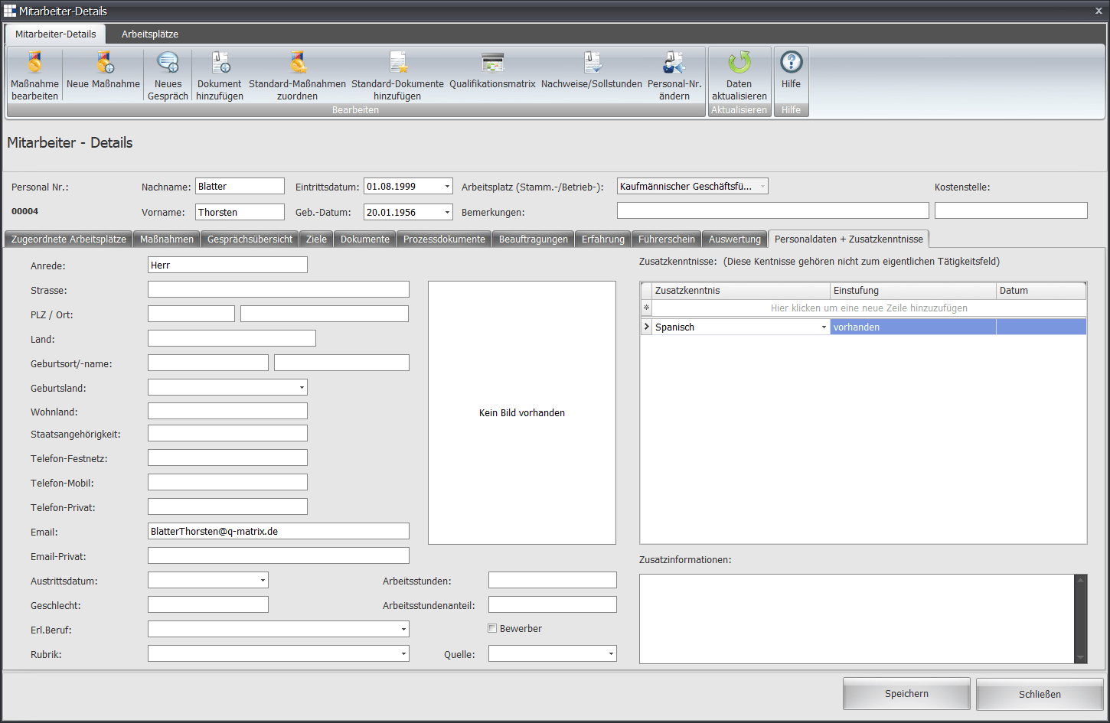Open the Quelle dropdown
The image size is (1110, 723).
click(611, 654)
